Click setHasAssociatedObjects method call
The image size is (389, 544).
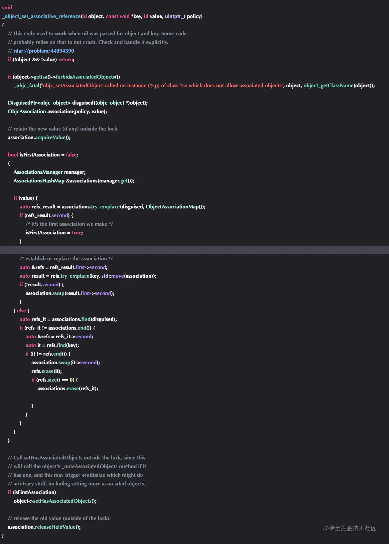(63, 501)
